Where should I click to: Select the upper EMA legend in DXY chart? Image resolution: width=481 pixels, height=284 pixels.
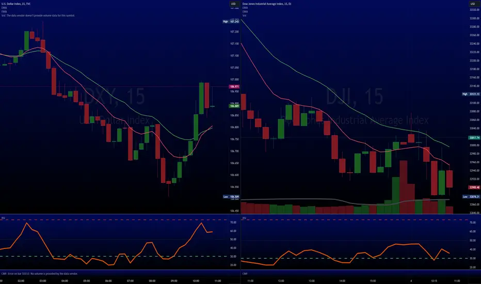(x=4, y=8)
